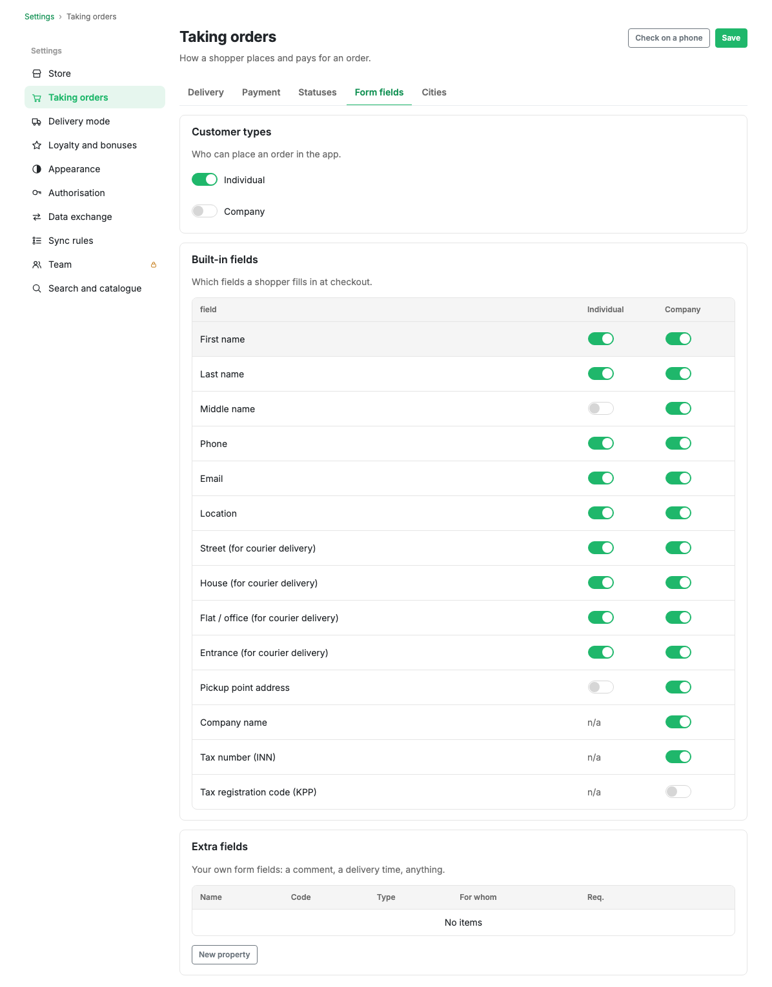The height and width of the screenshot is (987, 772).
Task: Click the Save button
Action: pos(731,38)
